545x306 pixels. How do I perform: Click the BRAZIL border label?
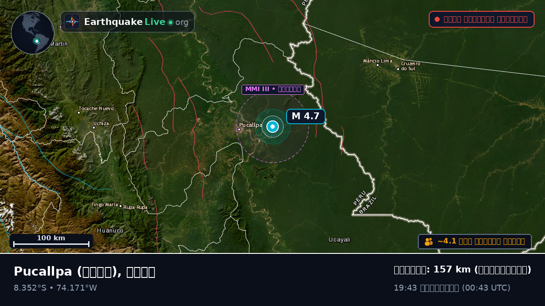367,205
